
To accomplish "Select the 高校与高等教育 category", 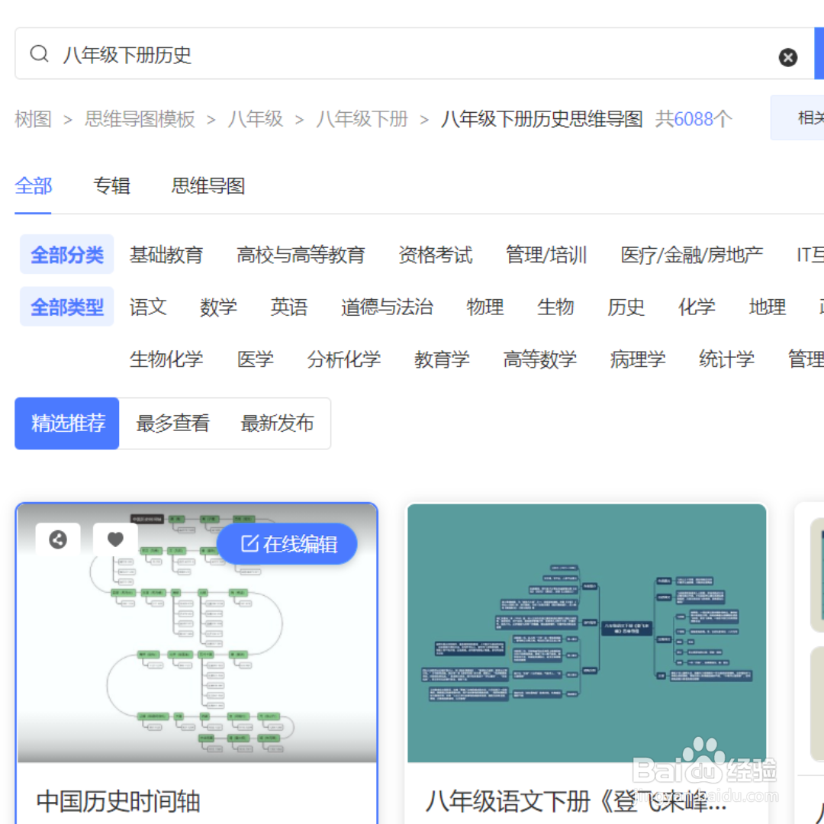I will (x=301, y=255).
